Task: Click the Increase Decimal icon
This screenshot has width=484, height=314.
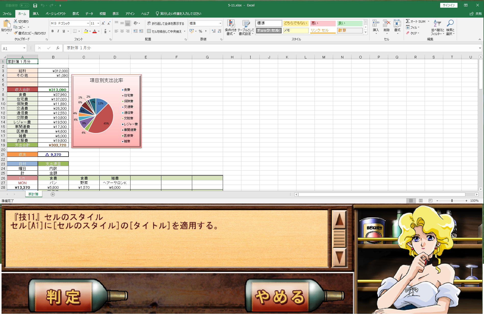Action: (x=214, y=31)
